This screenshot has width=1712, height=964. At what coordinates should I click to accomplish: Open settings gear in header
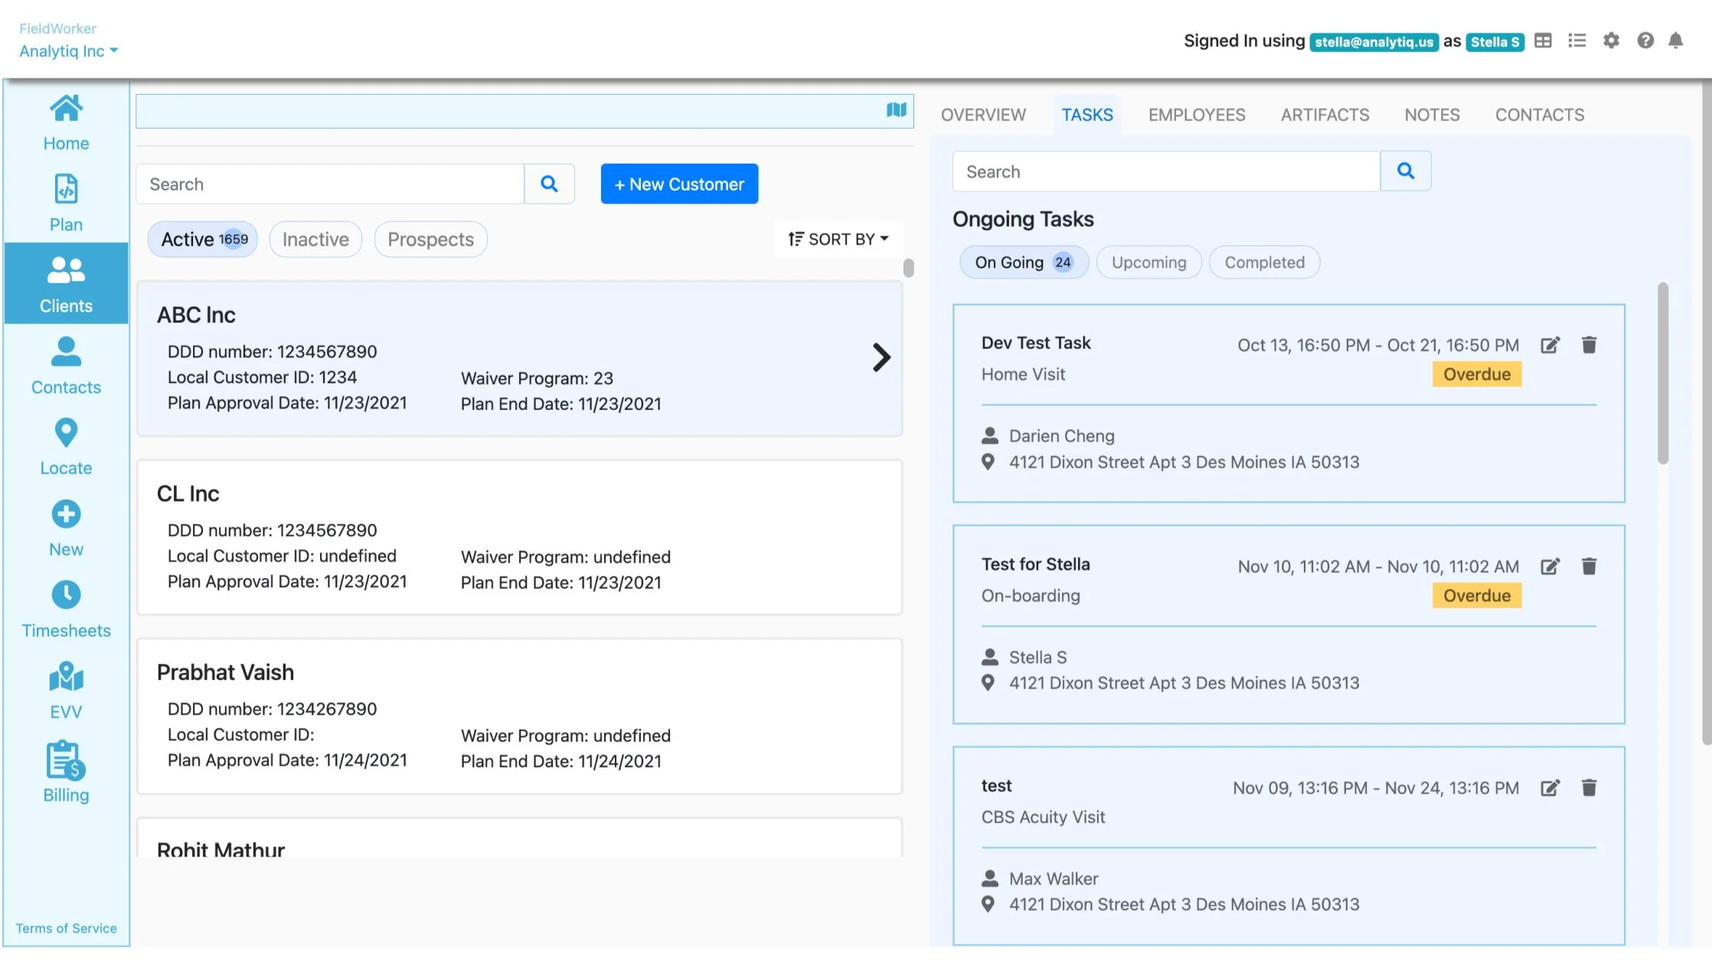tap(1611, 41)
